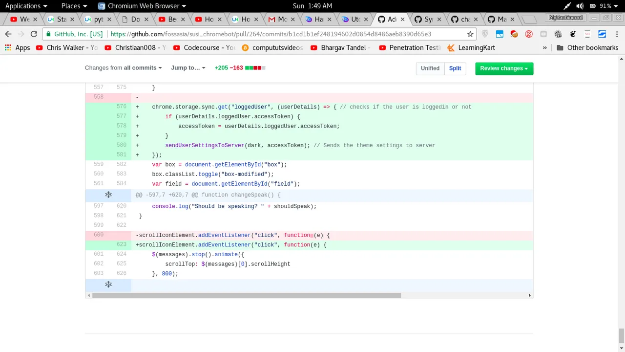Close the Gmail 'Mo' tab
625x352 pixels.
pos(292,19)
